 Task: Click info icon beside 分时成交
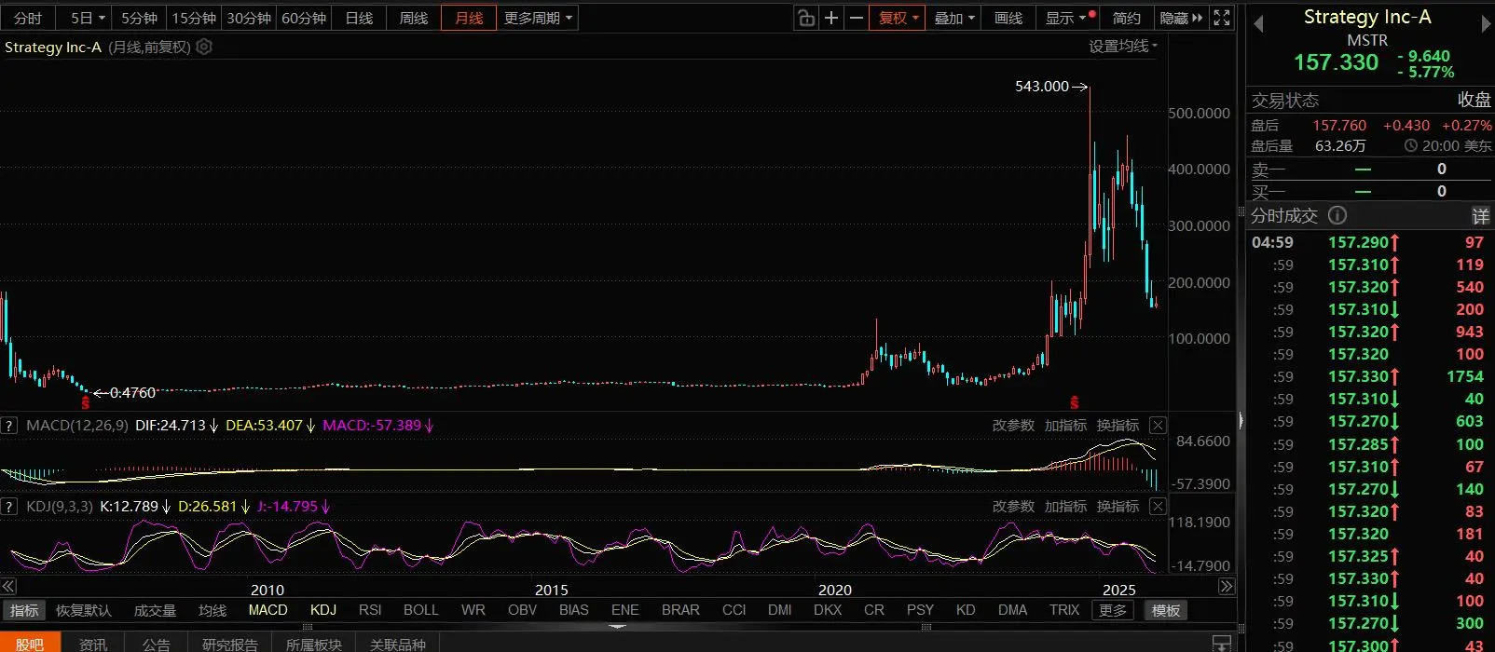1337,215
